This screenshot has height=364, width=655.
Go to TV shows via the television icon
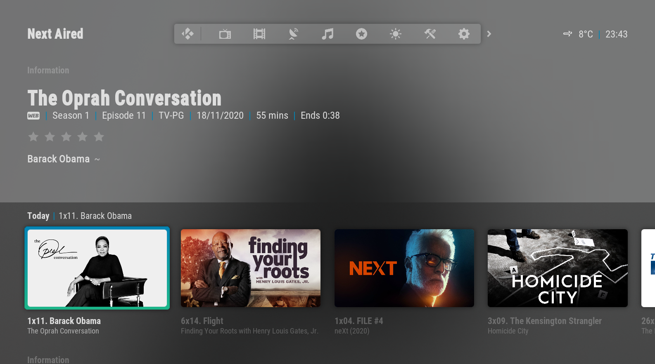(225, 34)
